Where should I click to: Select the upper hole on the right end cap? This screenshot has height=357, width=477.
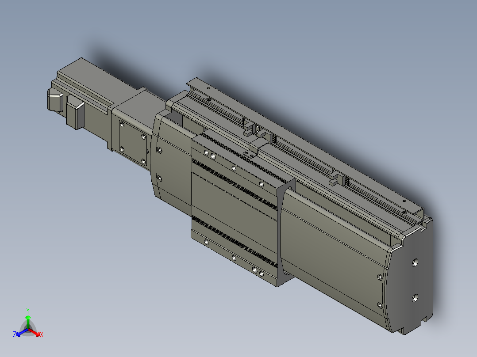tap(415, 262)
